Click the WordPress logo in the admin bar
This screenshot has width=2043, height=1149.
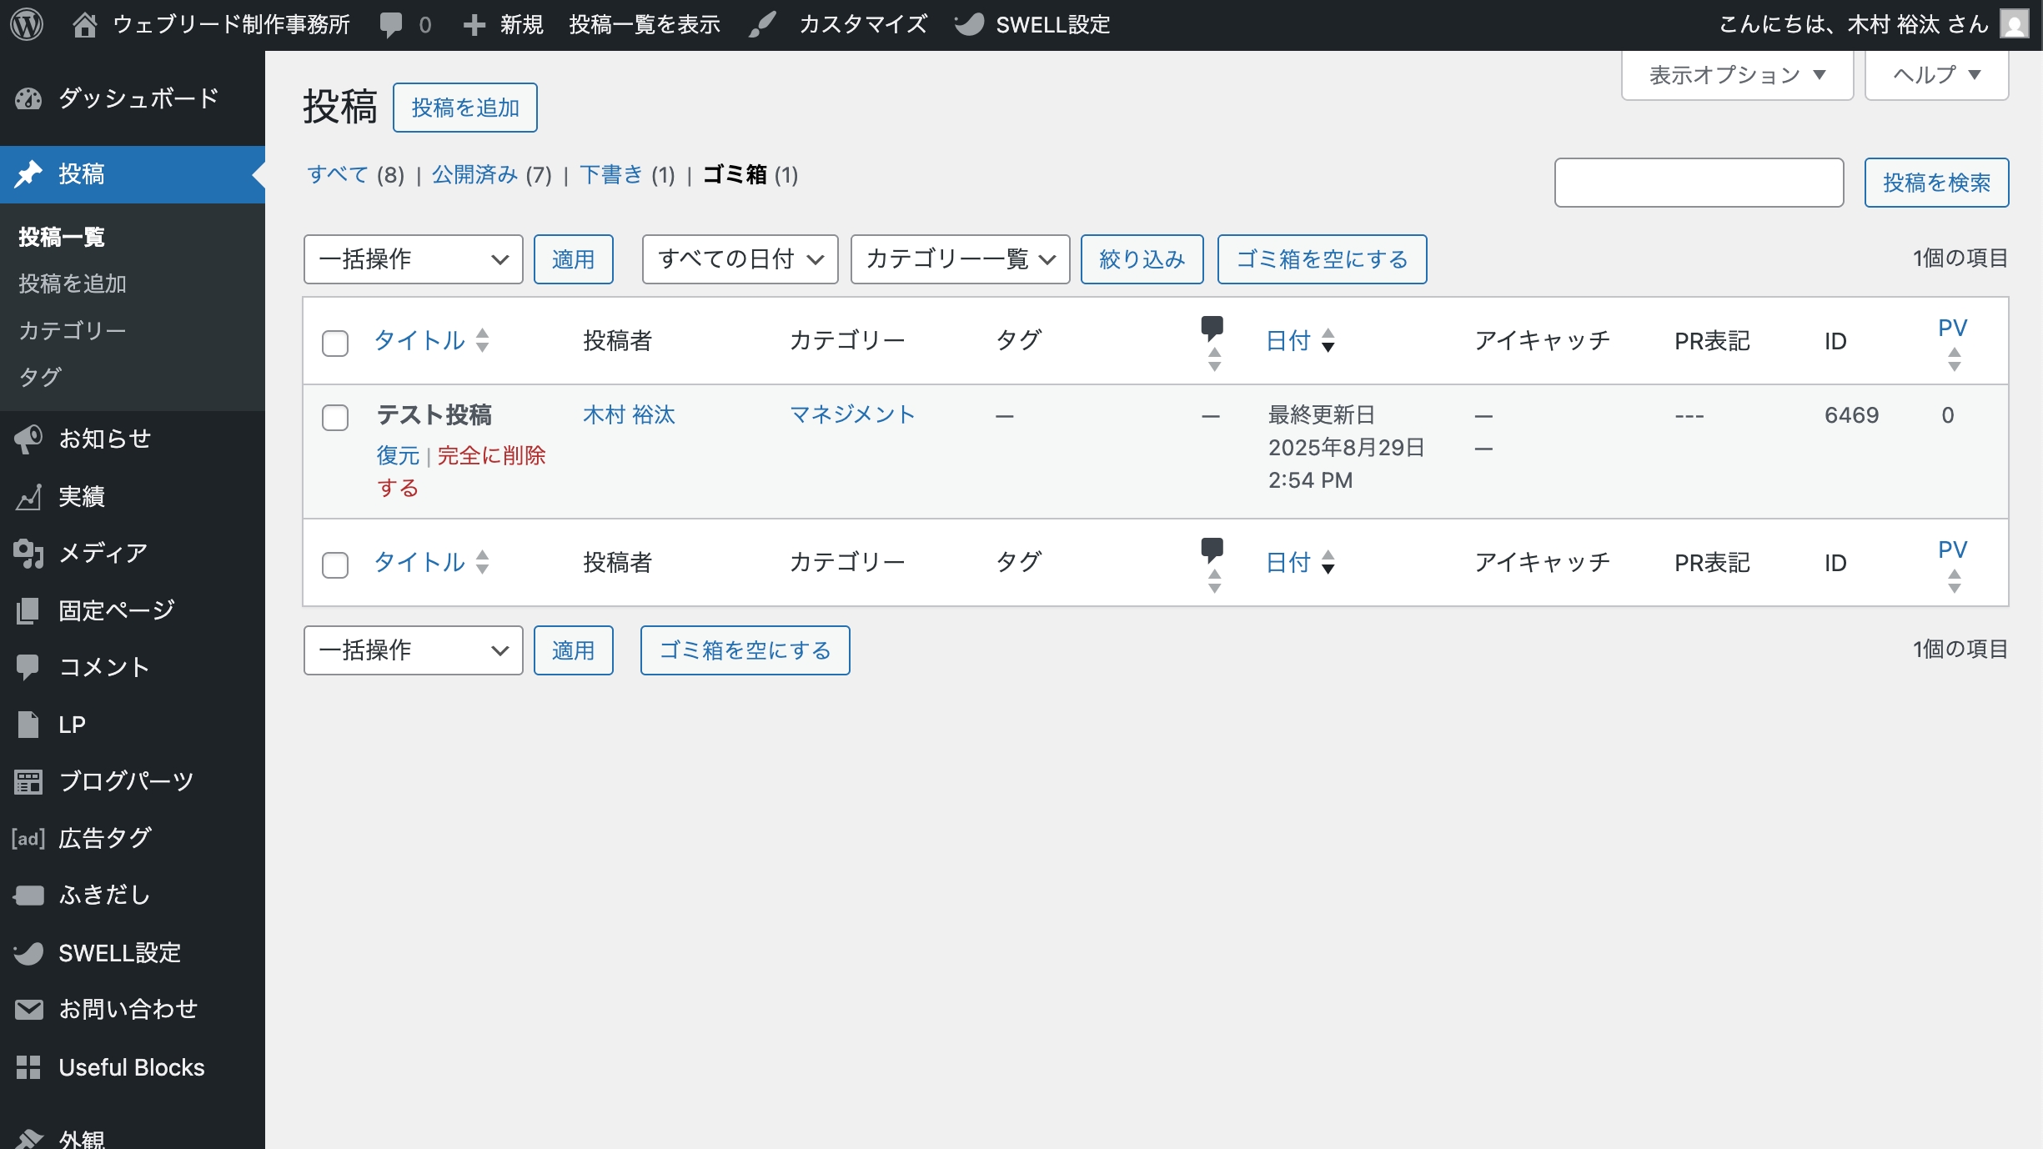point(28,23)
